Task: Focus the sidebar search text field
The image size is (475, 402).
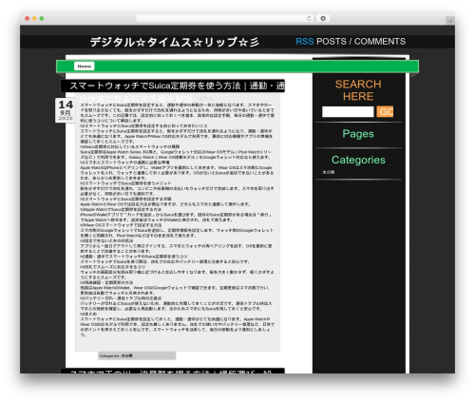Action: (348, 112)
